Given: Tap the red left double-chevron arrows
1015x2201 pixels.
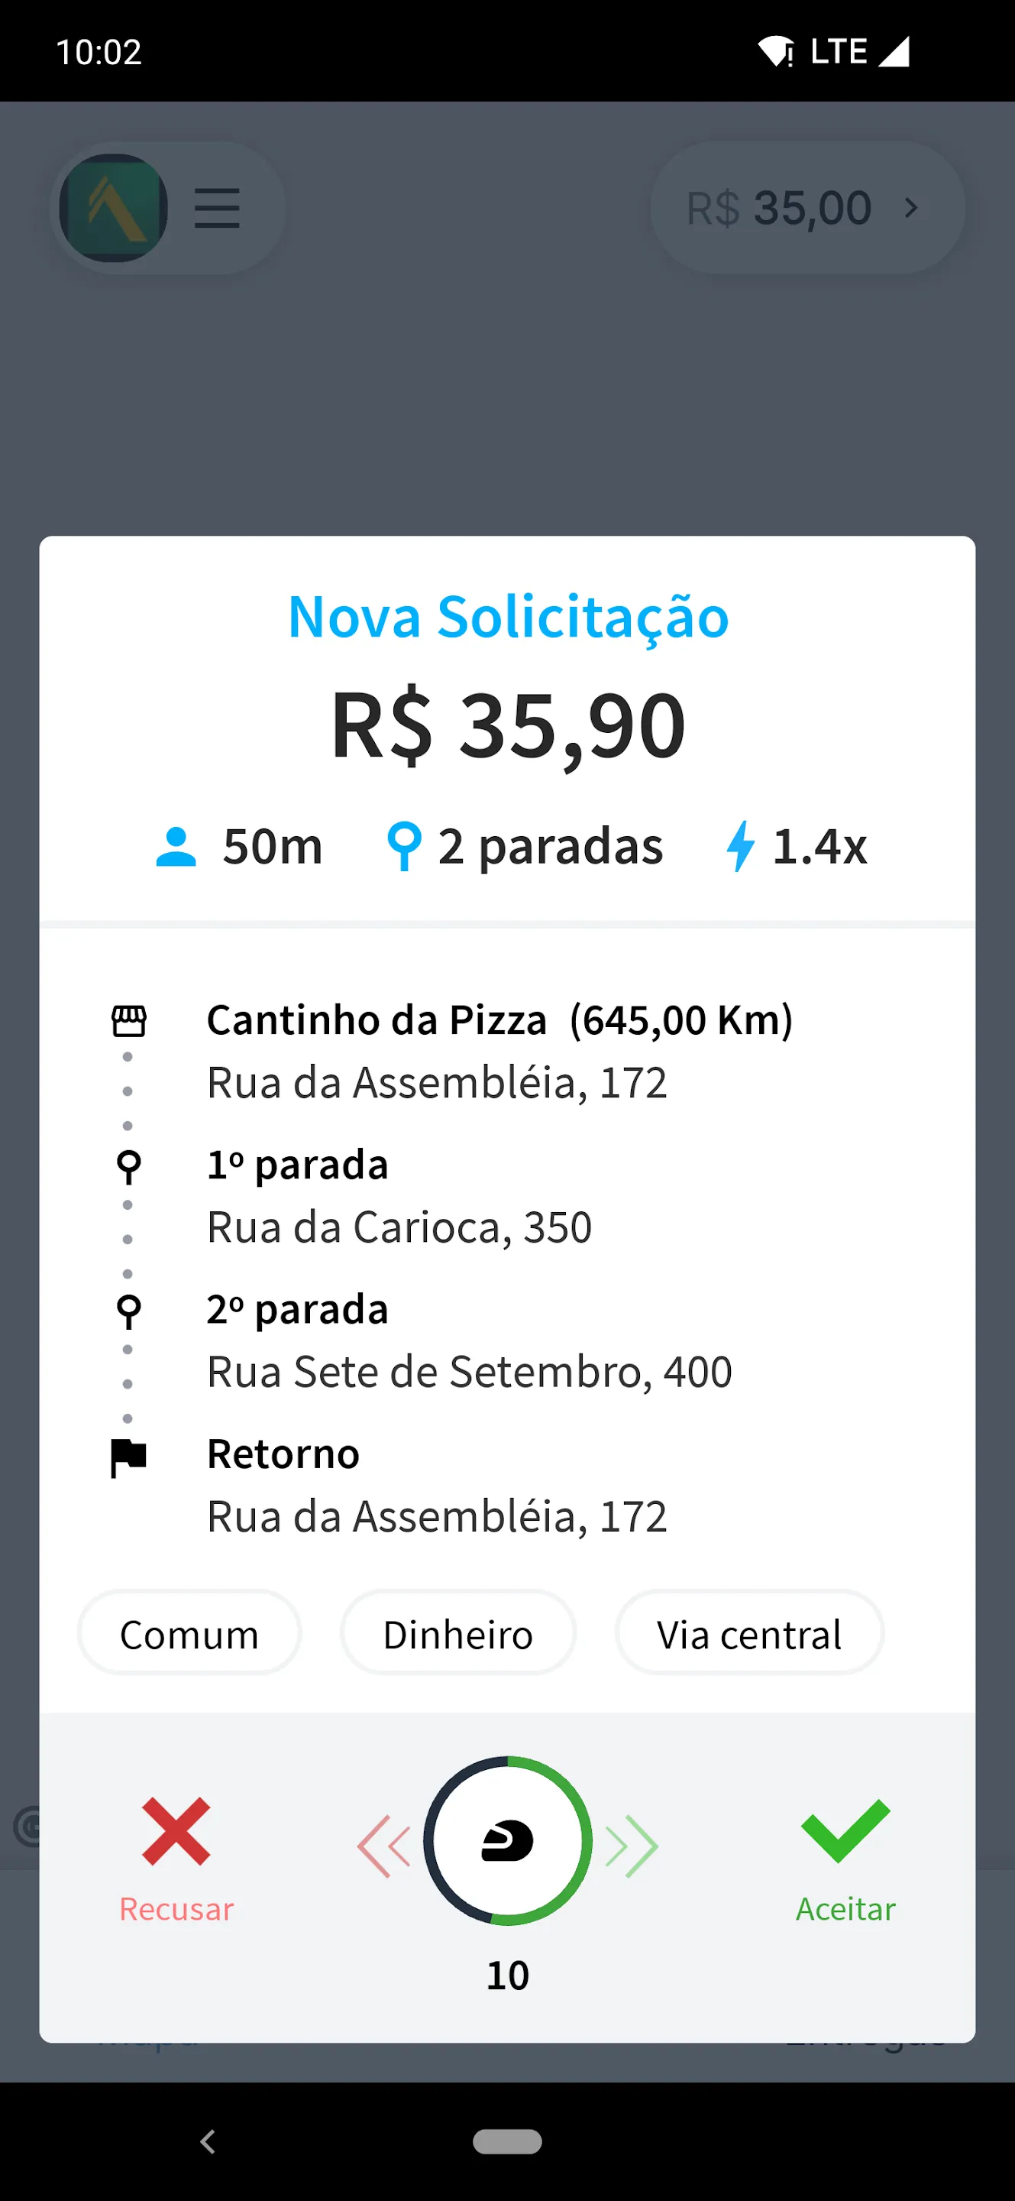Looking at the screenshot, I should [x=384, y=1846].
